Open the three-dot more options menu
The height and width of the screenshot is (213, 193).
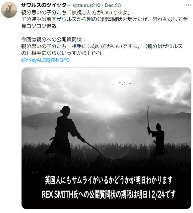[188, 5]
